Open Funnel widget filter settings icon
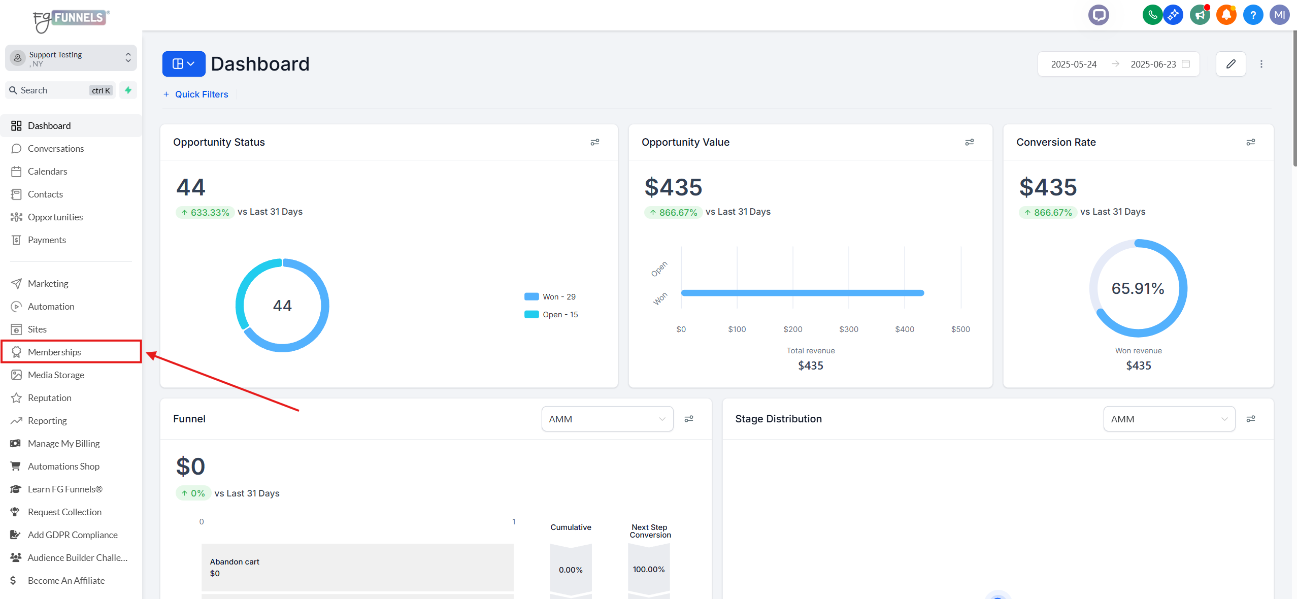This screenshot has width=1297, height=599. [689, 419]
